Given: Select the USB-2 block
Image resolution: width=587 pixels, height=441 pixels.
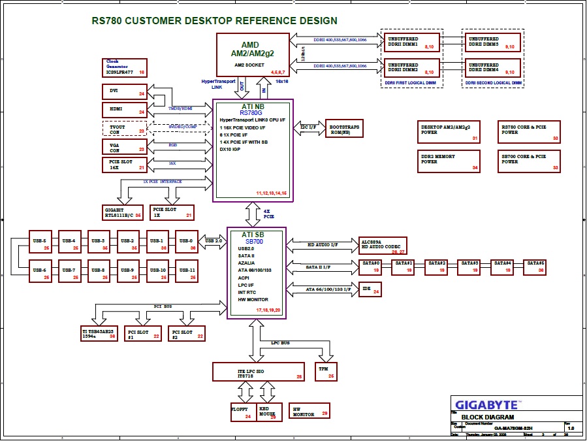Looking at the screenshot, I should (129, 242).
